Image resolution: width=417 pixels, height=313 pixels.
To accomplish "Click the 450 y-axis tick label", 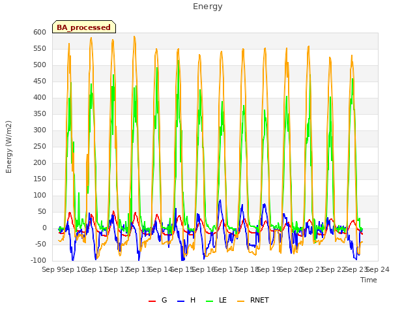I will click(x=40, y=81).
